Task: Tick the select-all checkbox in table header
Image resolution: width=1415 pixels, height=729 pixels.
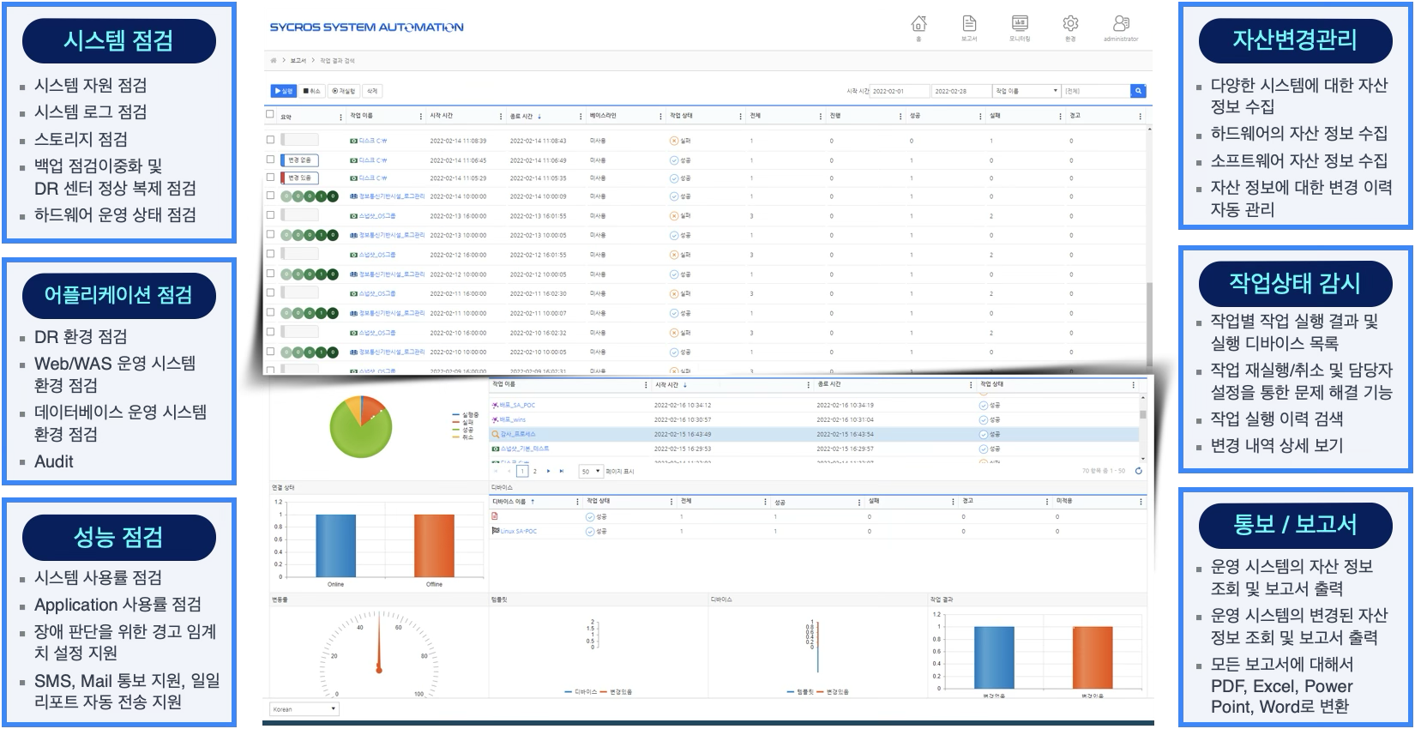Action: [270, 115]
